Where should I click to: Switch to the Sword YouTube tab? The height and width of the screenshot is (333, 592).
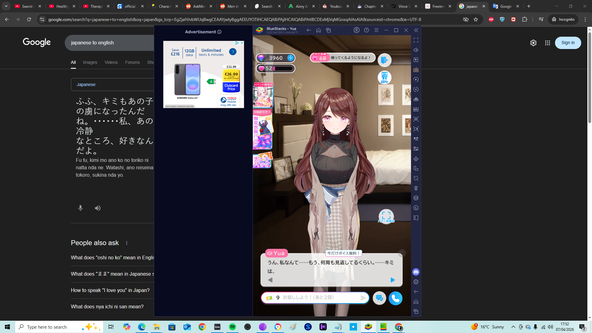[28, 6]
